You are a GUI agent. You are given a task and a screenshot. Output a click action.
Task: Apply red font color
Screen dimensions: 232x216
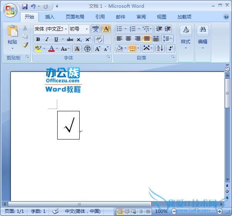coord(51,49)
